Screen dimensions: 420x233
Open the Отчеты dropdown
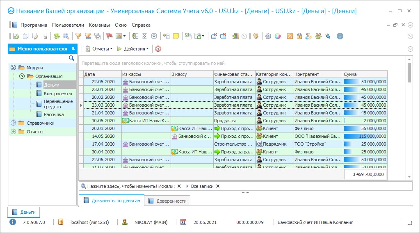98,49
